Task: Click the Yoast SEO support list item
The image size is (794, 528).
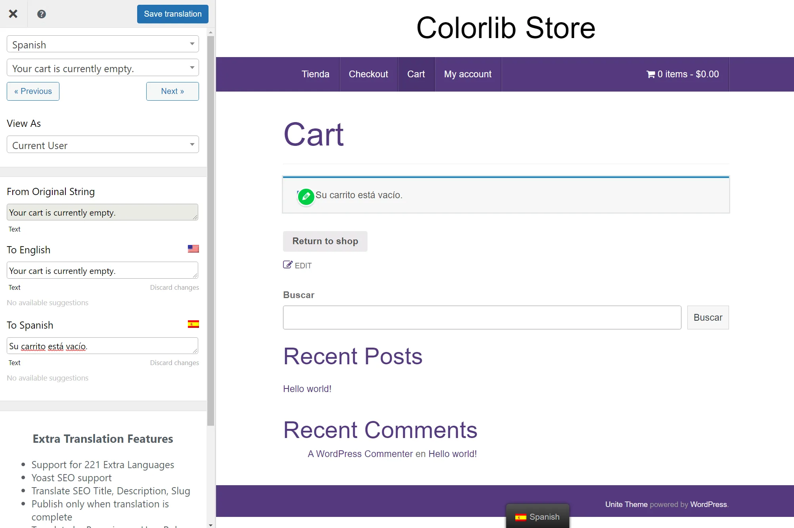Action: coord(71,478)
